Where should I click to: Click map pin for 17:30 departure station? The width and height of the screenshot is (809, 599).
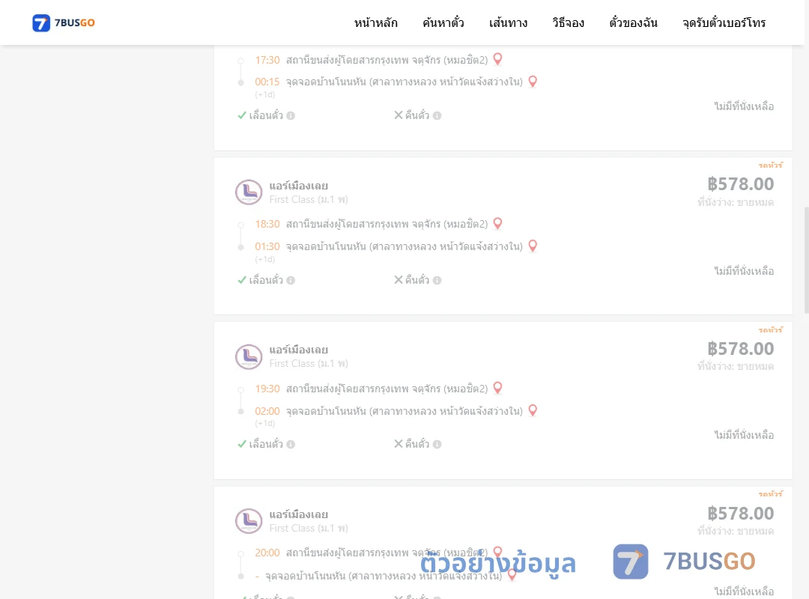click(498, 59)
